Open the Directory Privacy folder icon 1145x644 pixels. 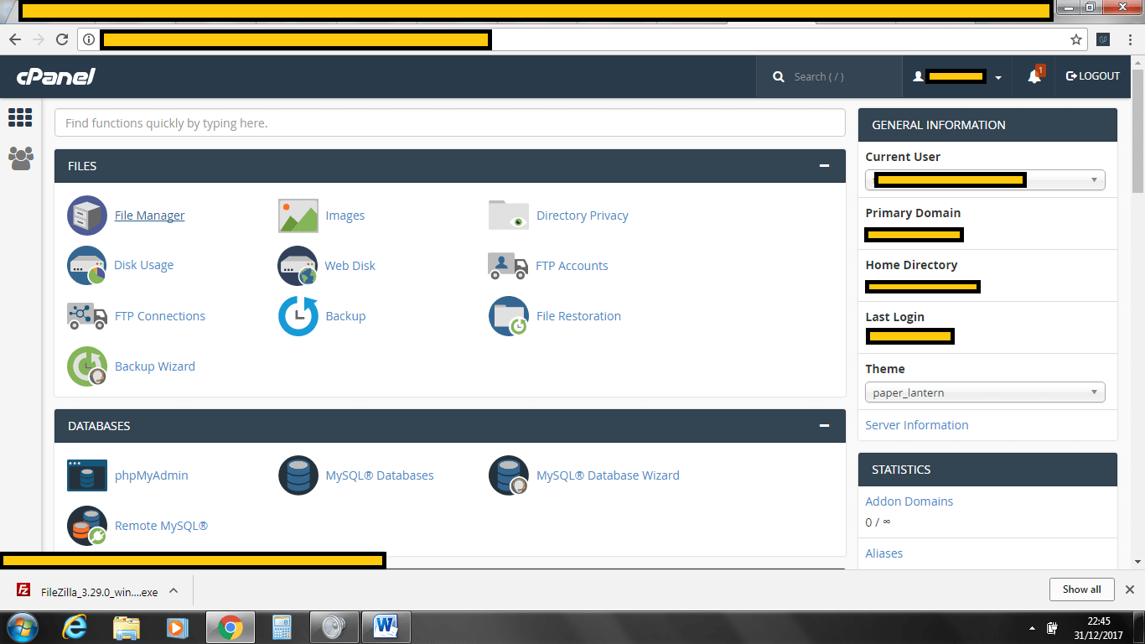(x=508, y=216)
